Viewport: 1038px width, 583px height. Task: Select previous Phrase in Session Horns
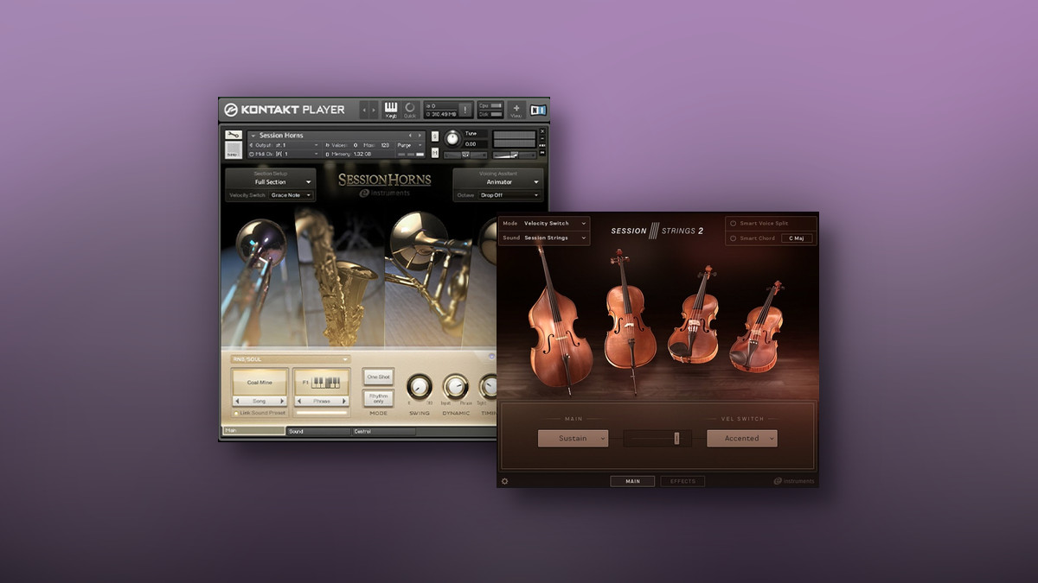(299, 402)
